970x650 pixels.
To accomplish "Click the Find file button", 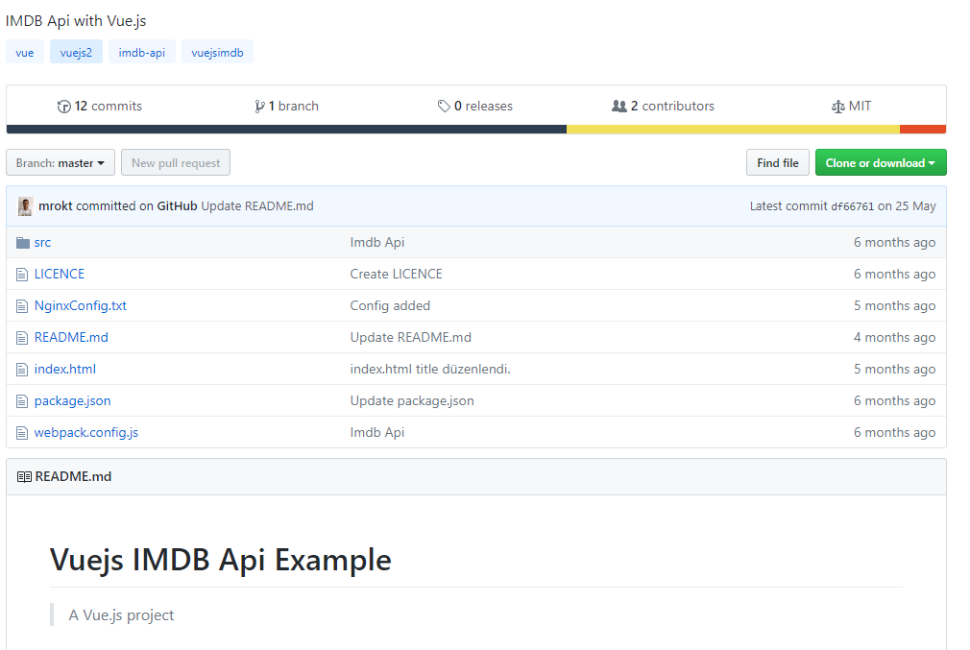I will tap(777, 162).
